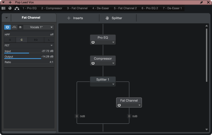
Task: Expand the Fat Channel panel menu arrow
Action: click(x=6, y=18)
